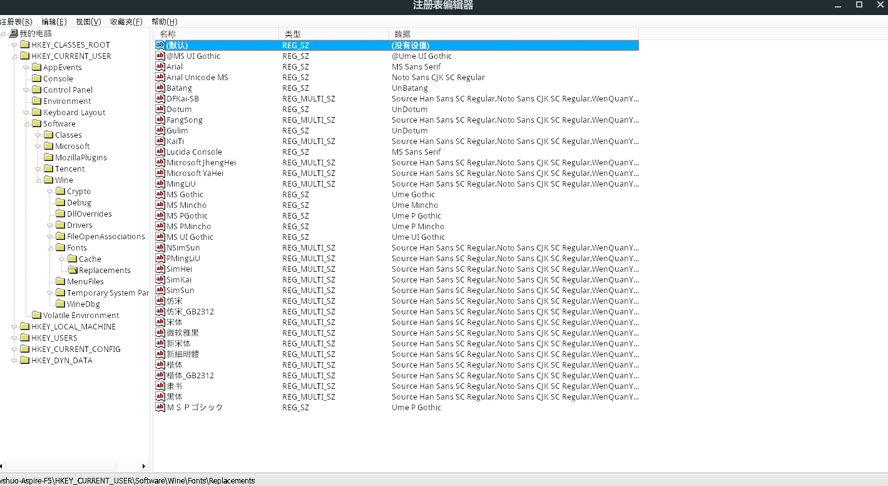Select the 'Ume UI Gothic' data cell
888x486 pixels.
tap(419, 237)
